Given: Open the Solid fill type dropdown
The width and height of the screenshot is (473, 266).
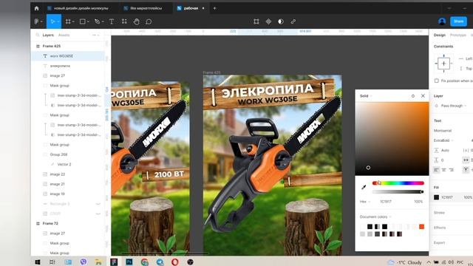Looking at the screenshot, I should pos(366,96).
